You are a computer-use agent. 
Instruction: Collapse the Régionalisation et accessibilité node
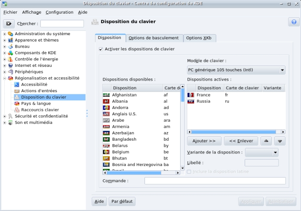(x=5, y=78)
